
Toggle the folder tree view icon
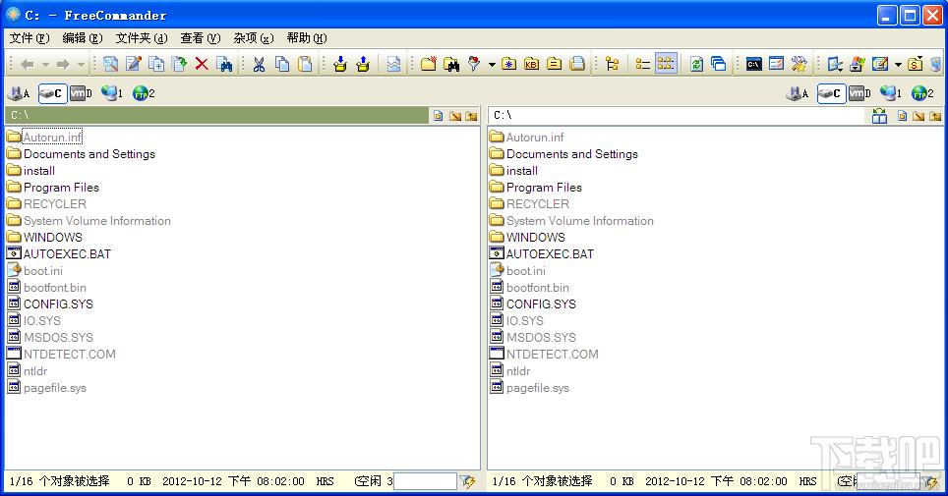tap(613, 64)
